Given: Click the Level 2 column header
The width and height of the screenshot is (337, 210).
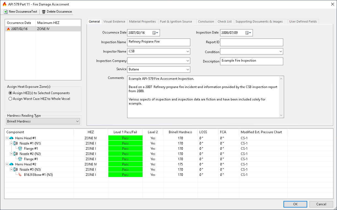Looking at the screenshot, I should click(x=153, y=132).
